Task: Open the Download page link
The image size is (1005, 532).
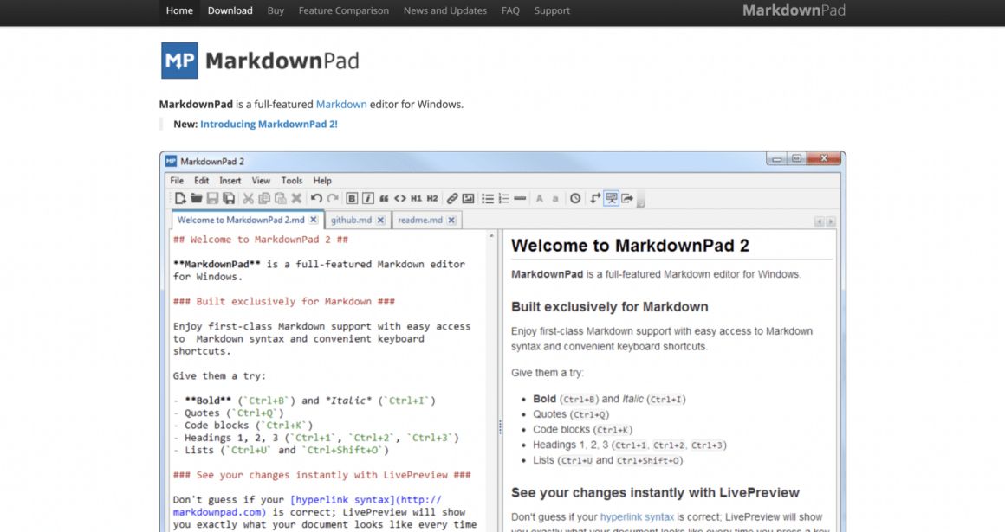Action: 230,10
